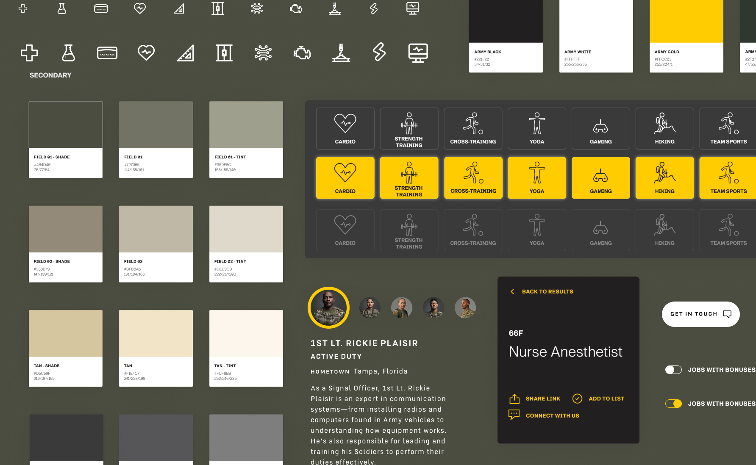This screenshot has height=465, width=756.
Task: Click the gold Hiking tile
Action: point(664,178)
